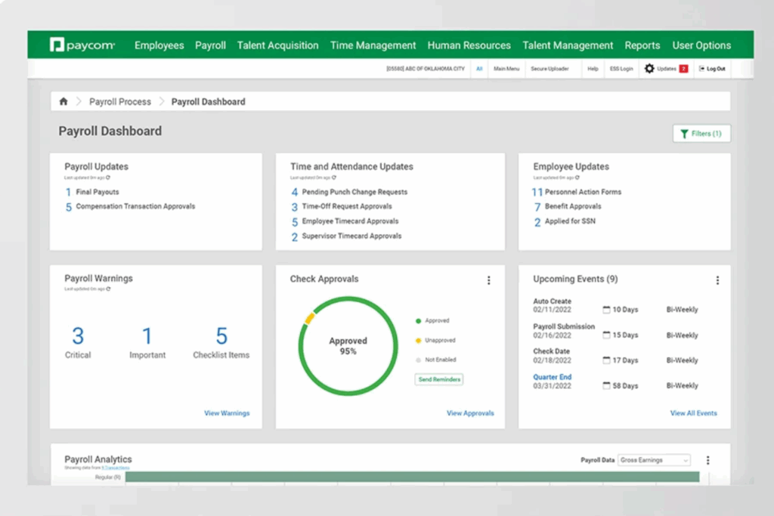Click the calendar icon beside 58 Days
Image resolution: width=774 pixels, height=516 pixels.
click(606, 386)
